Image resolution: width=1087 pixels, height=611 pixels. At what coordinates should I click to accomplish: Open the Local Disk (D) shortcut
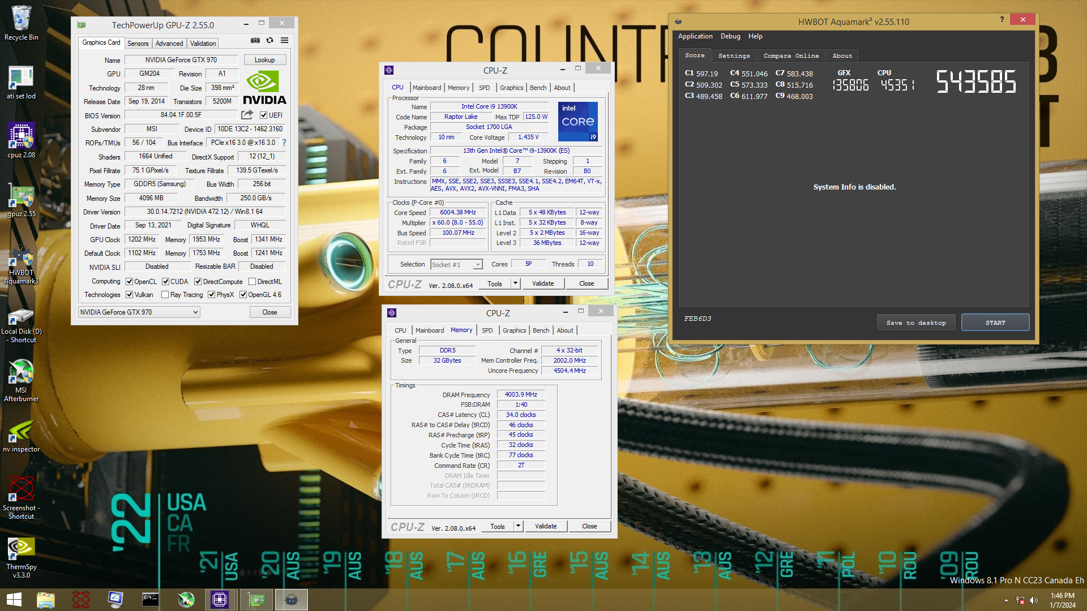(x=21, y=326)
